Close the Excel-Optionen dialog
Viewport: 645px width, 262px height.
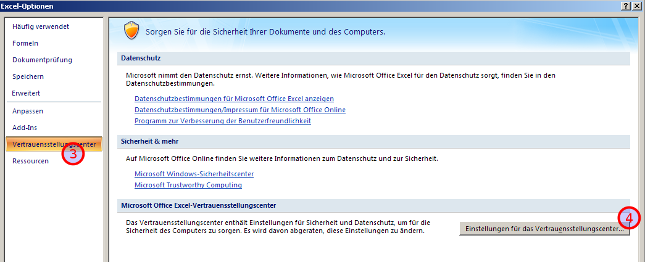(x=636, y=6)
